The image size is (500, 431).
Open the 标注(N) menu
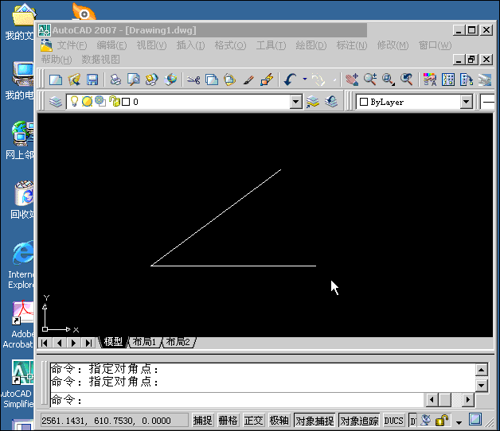click(352, 45)
